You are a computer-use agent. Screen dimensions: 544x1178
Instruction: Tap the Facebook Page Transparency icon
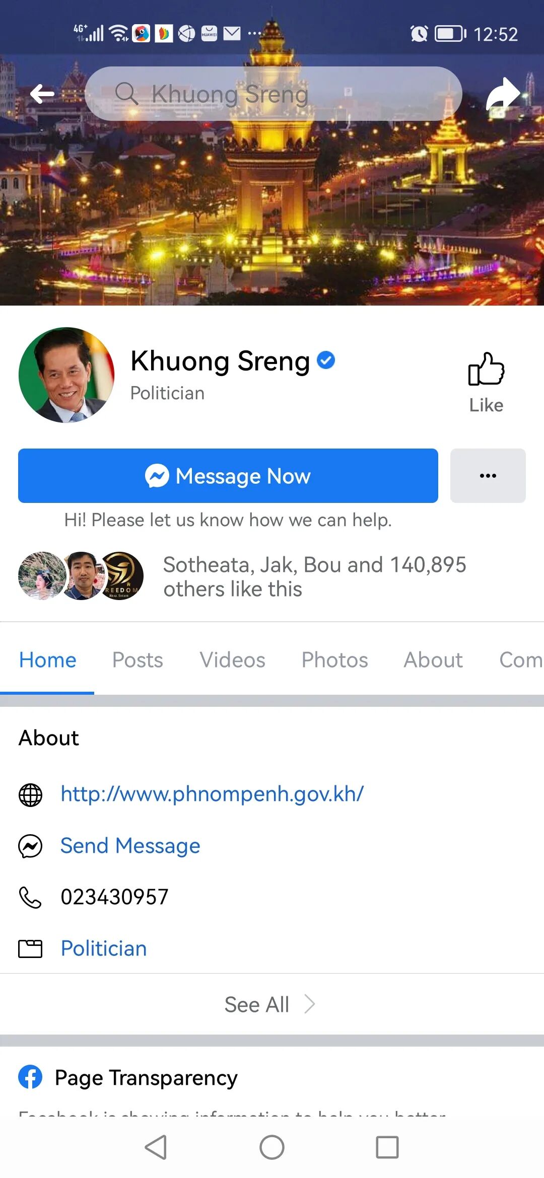(x=30, y=1077)
